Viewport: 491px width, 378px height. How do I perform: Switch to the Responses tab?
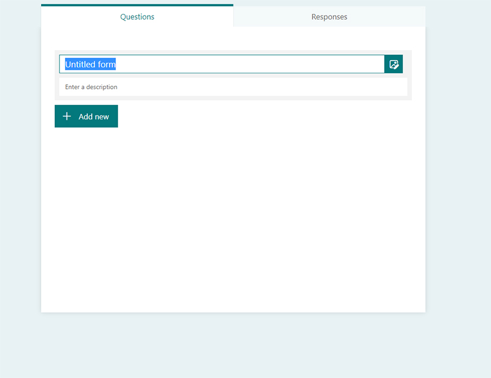(x=329, y=17)
